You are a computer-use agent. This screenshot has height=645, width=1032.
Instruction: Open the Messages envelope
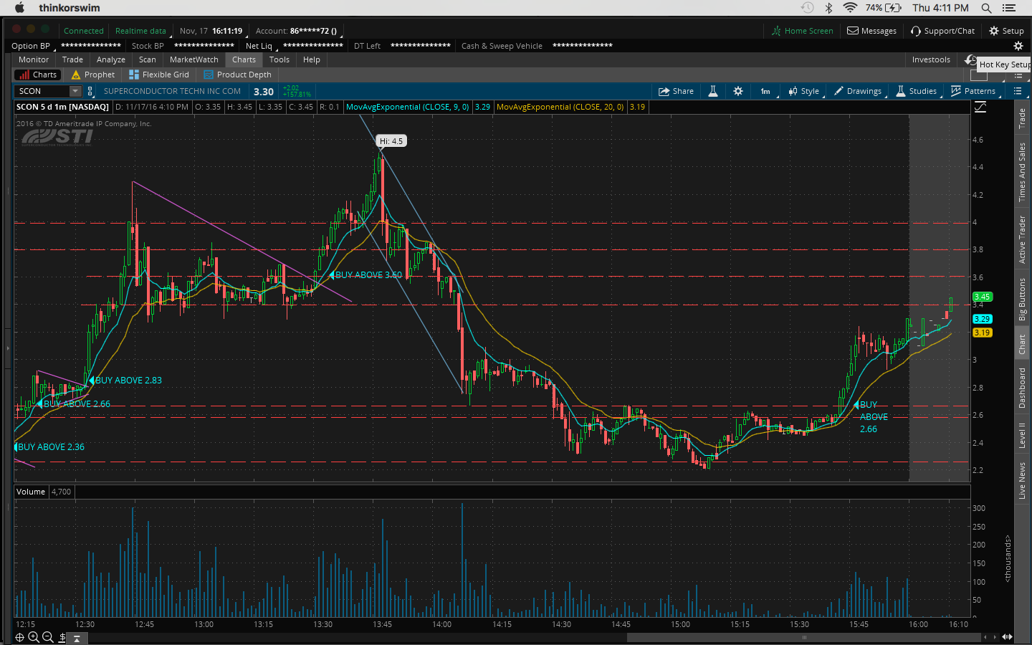pos(871,31)
